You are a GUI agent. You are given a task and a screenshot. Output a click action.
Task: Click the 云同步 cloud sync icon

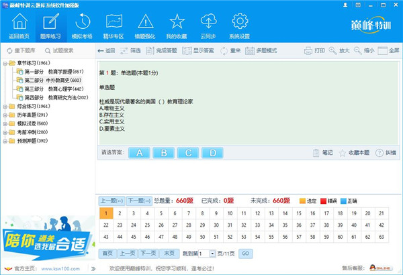[x=208, y=25]
